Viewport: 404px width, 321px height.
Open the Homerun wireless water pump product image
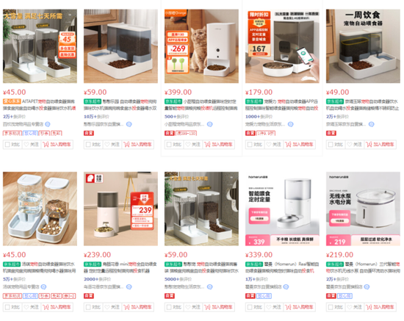click(363, 209)
